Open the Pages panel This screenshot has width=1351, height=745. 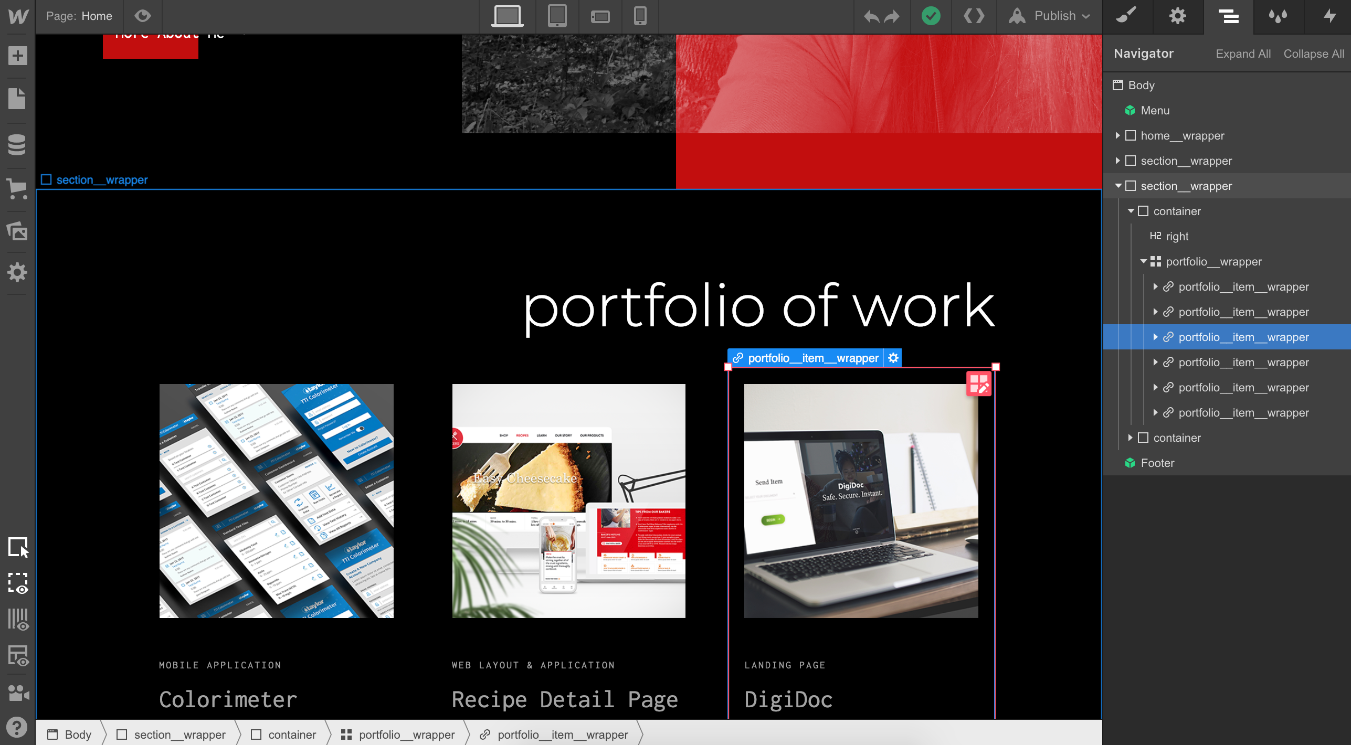coord(17,99)
